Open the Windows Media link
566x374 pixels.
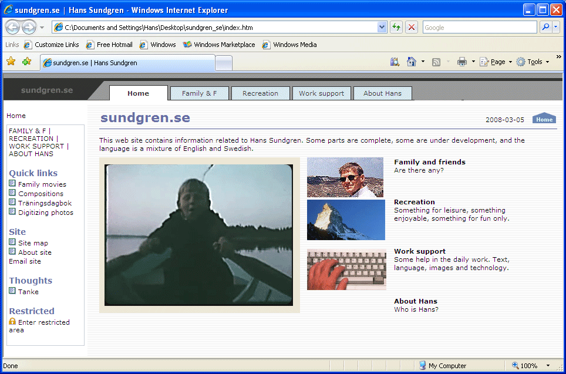click(x=289, y=45)
